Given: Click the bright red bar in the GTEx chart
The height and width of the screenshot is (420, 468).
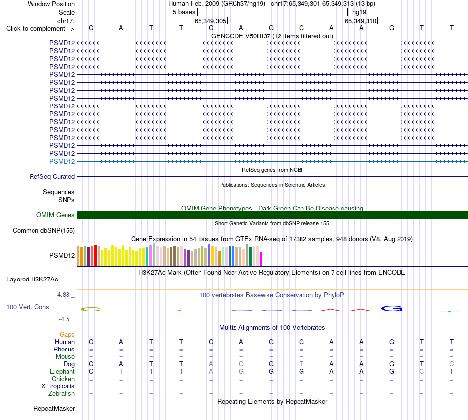Looking at the screenshot, I should point(95,255).
